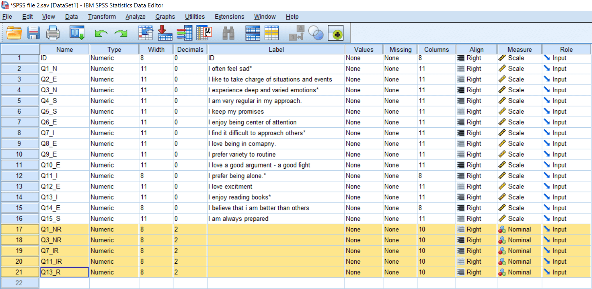Redo the last undone action
Viewport: 592px width, 289px height.
tap(121, 33)
